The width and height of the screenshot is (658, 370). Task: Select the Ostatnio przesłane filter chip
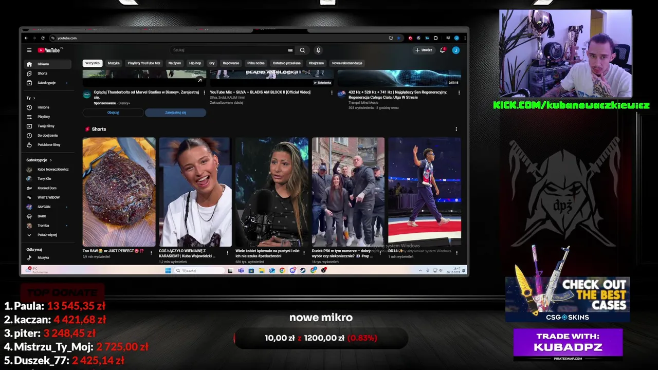click(287, 63)
